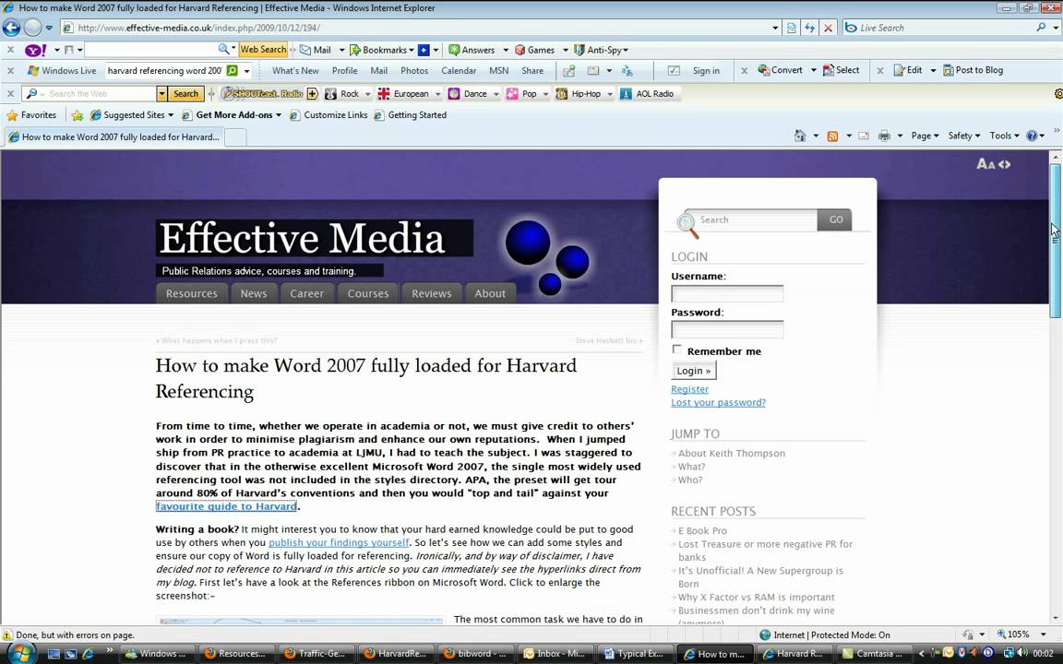Click the Login » button
The width and height of the screenshot is (1063, 664).
(x=694, y=371)
